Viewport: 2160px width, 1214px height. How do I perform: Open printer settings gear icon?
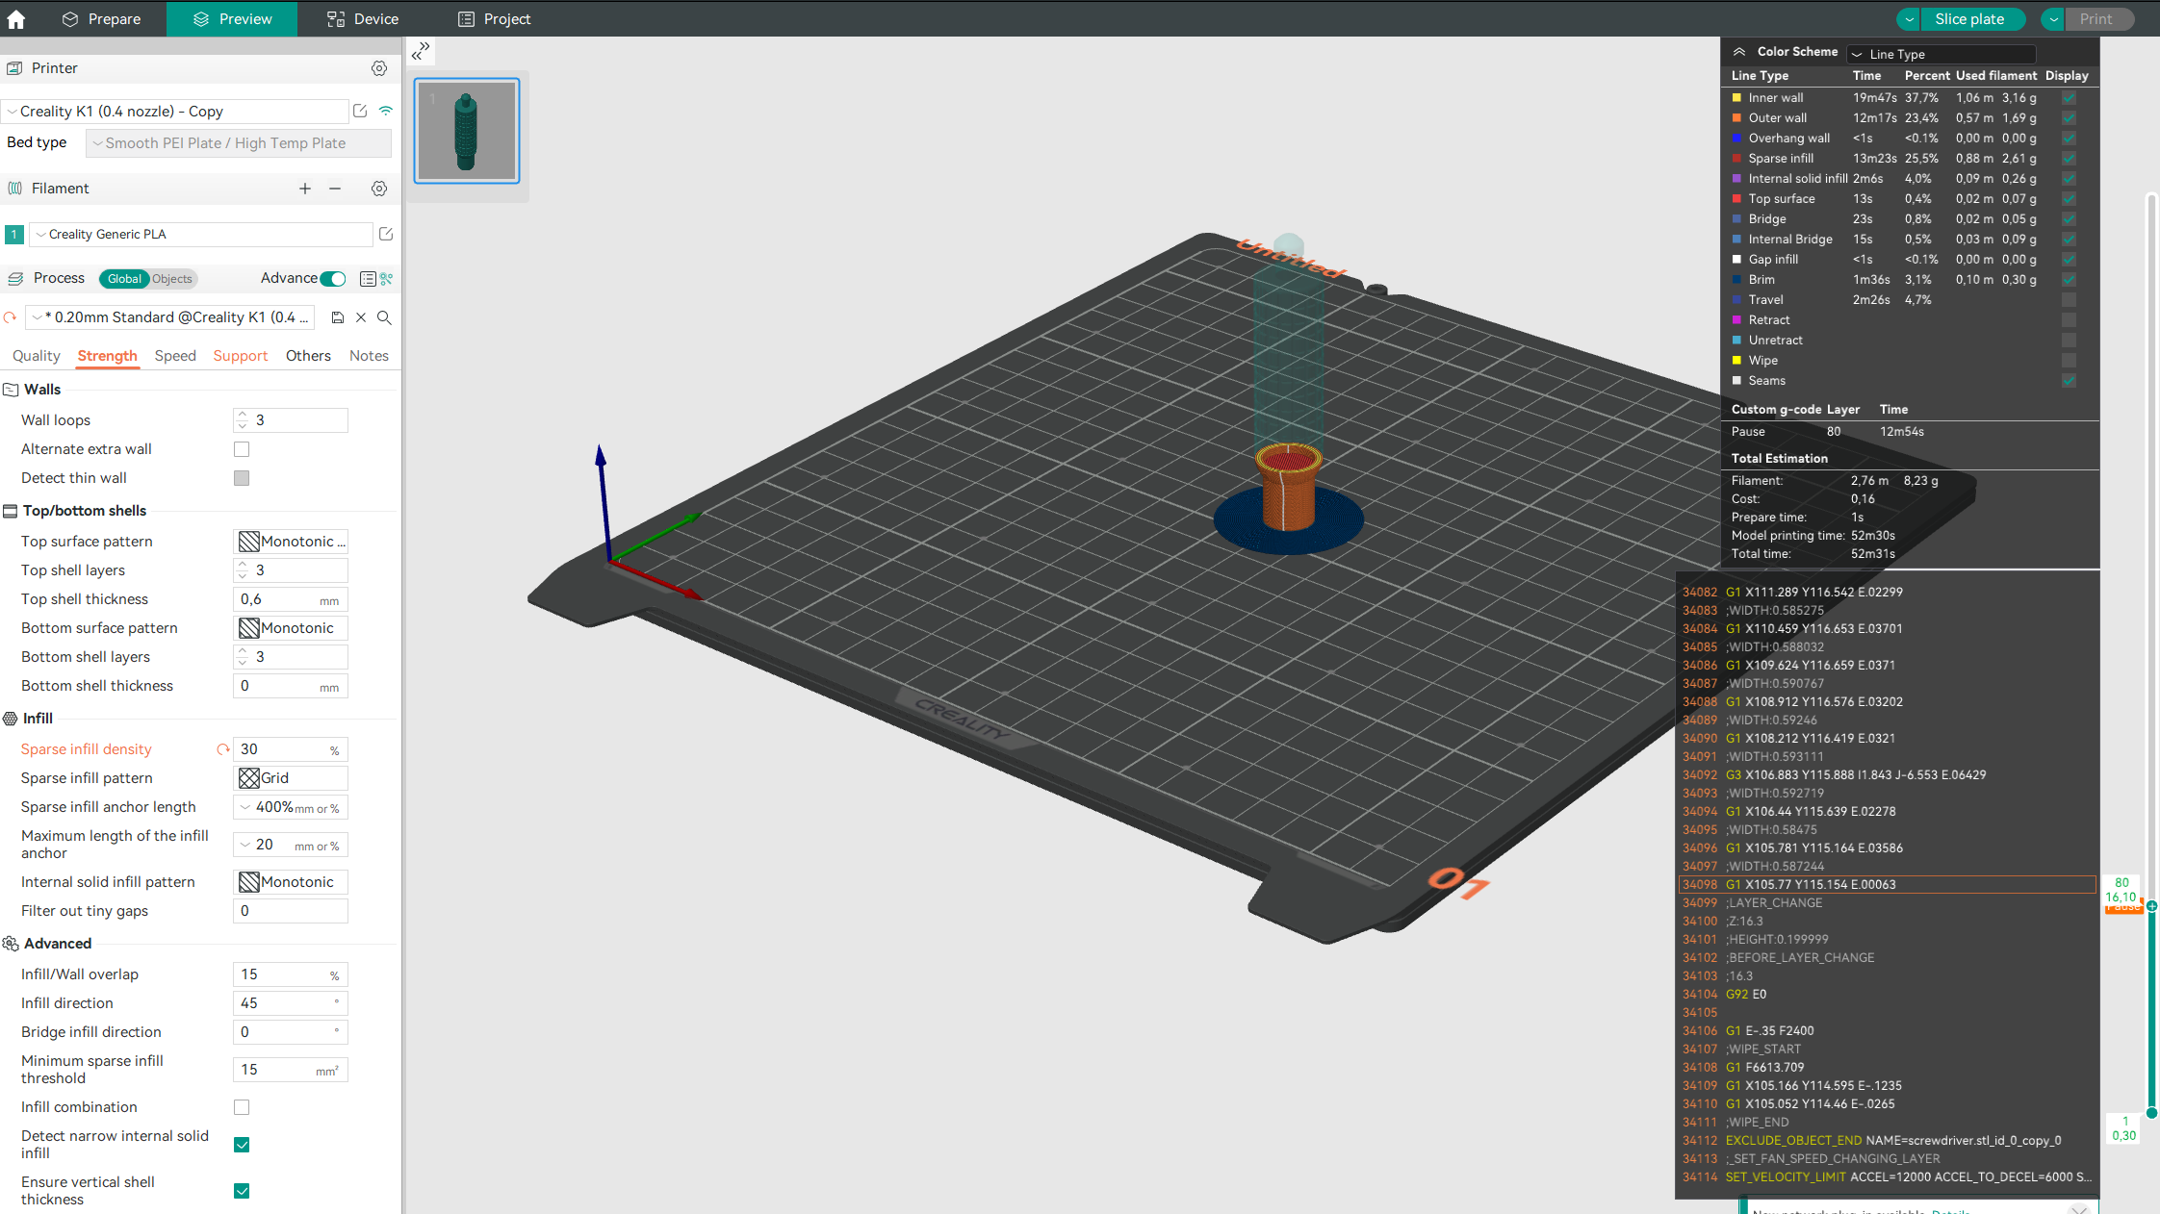(x=379, y=68)
